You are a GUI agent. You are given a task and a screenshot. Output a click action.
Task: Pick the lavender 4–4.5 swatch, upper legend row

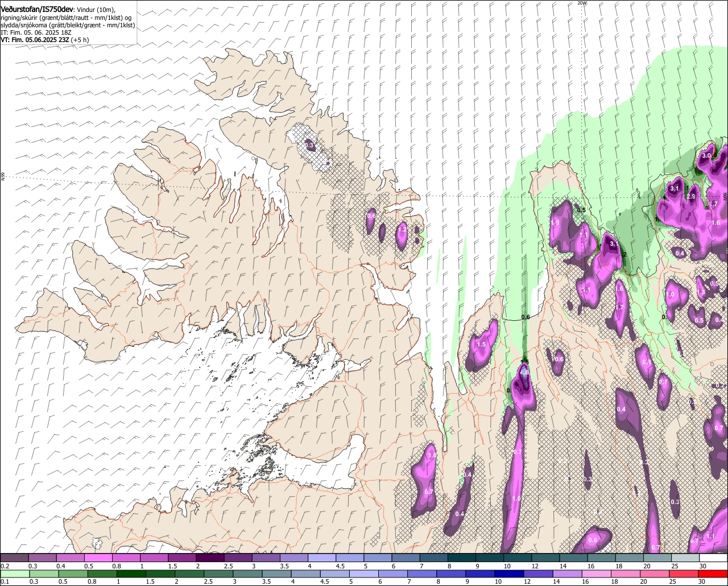(x=322, y=558)
